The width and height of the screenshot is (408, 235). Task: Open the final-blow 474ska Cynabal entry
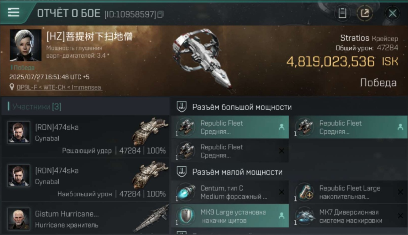click(x=85, y=136)
